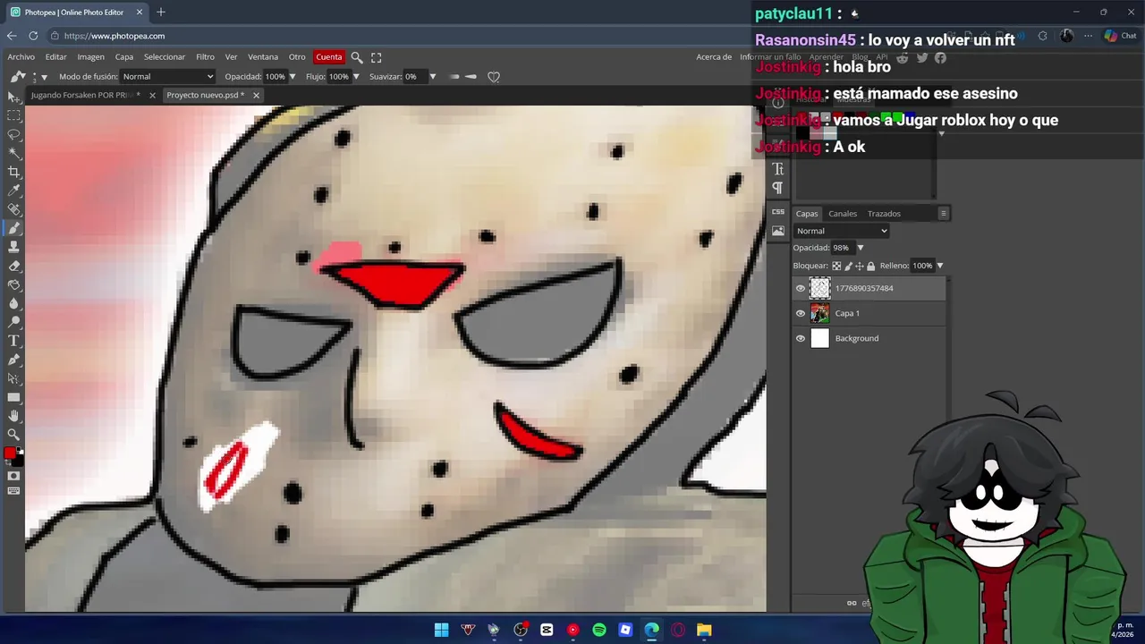Hide the Background layer
Viewport: 1145px width, 644px height.
point(801,338)
